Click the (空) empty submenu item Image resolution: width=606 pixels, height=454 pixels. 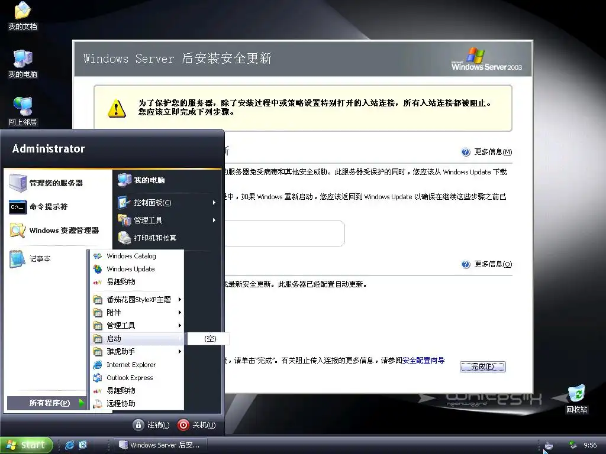209,339
